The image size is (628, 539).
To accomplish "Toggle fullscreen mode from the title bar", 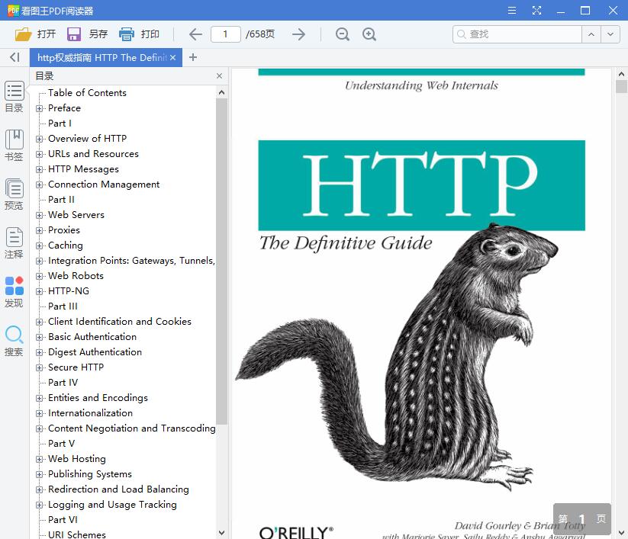I will 536,10.
